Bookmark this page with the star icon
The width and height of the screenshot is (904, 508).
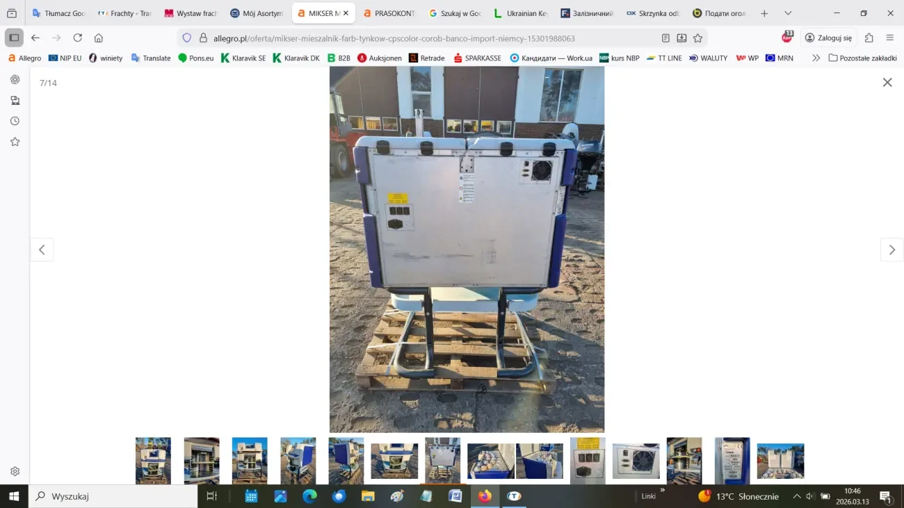[697, 38]
